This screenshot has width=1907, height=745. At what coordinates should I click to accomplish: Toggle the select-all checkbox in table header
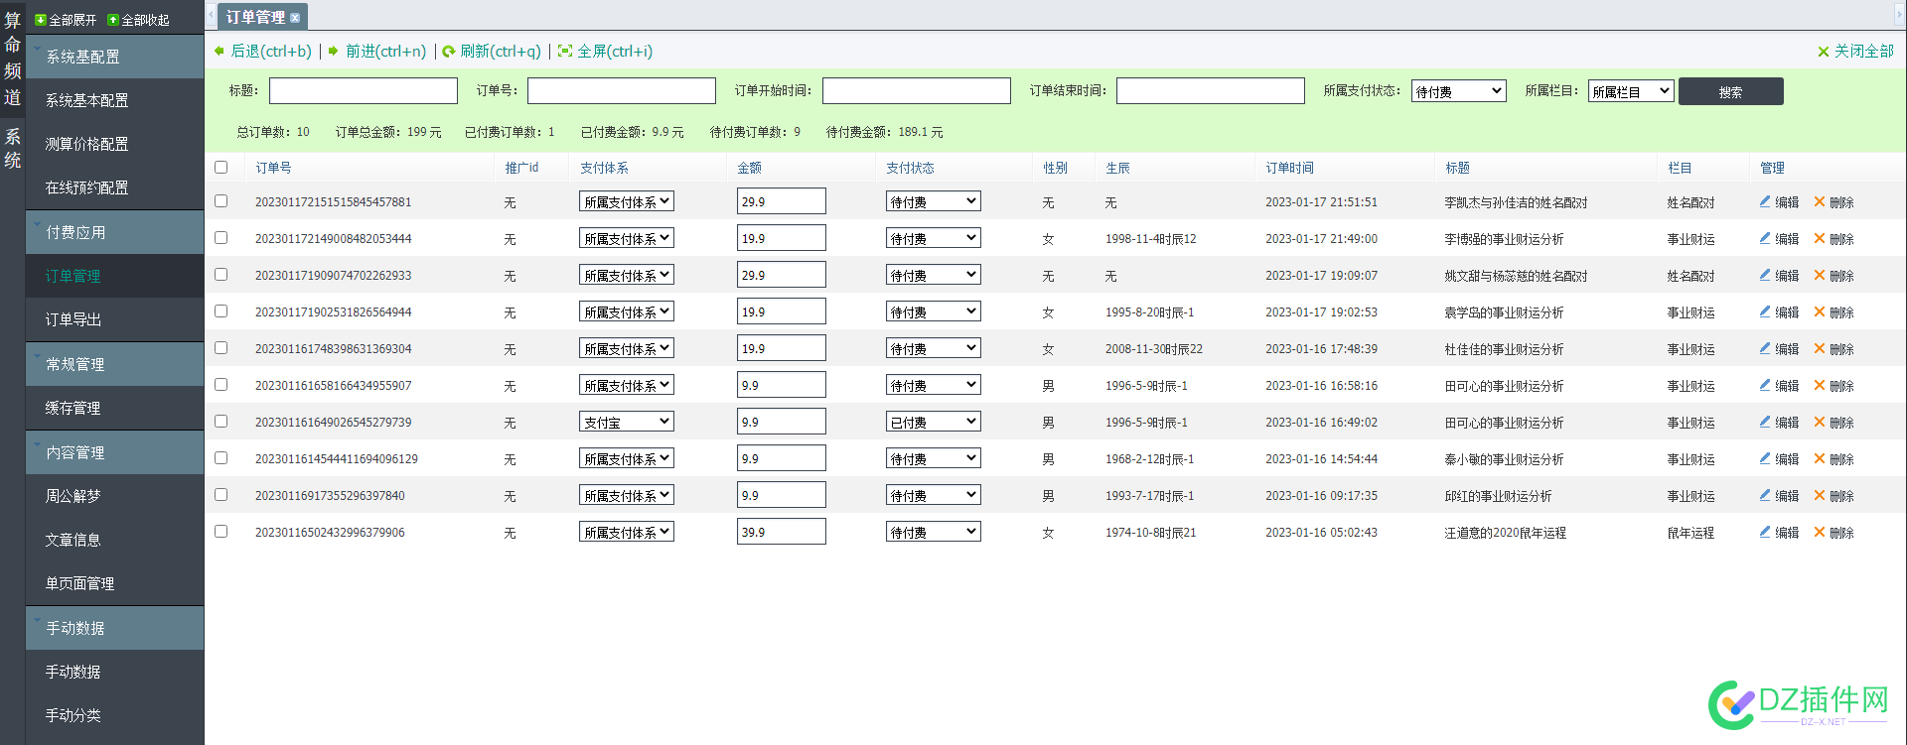(x=221, y=168)
